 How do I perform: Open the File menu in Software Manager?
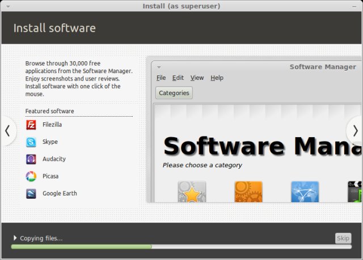coord(161,78)
